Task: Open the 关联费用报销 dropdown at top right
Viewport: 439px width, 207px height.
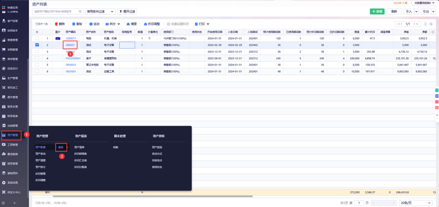Action: pos(425,3)
